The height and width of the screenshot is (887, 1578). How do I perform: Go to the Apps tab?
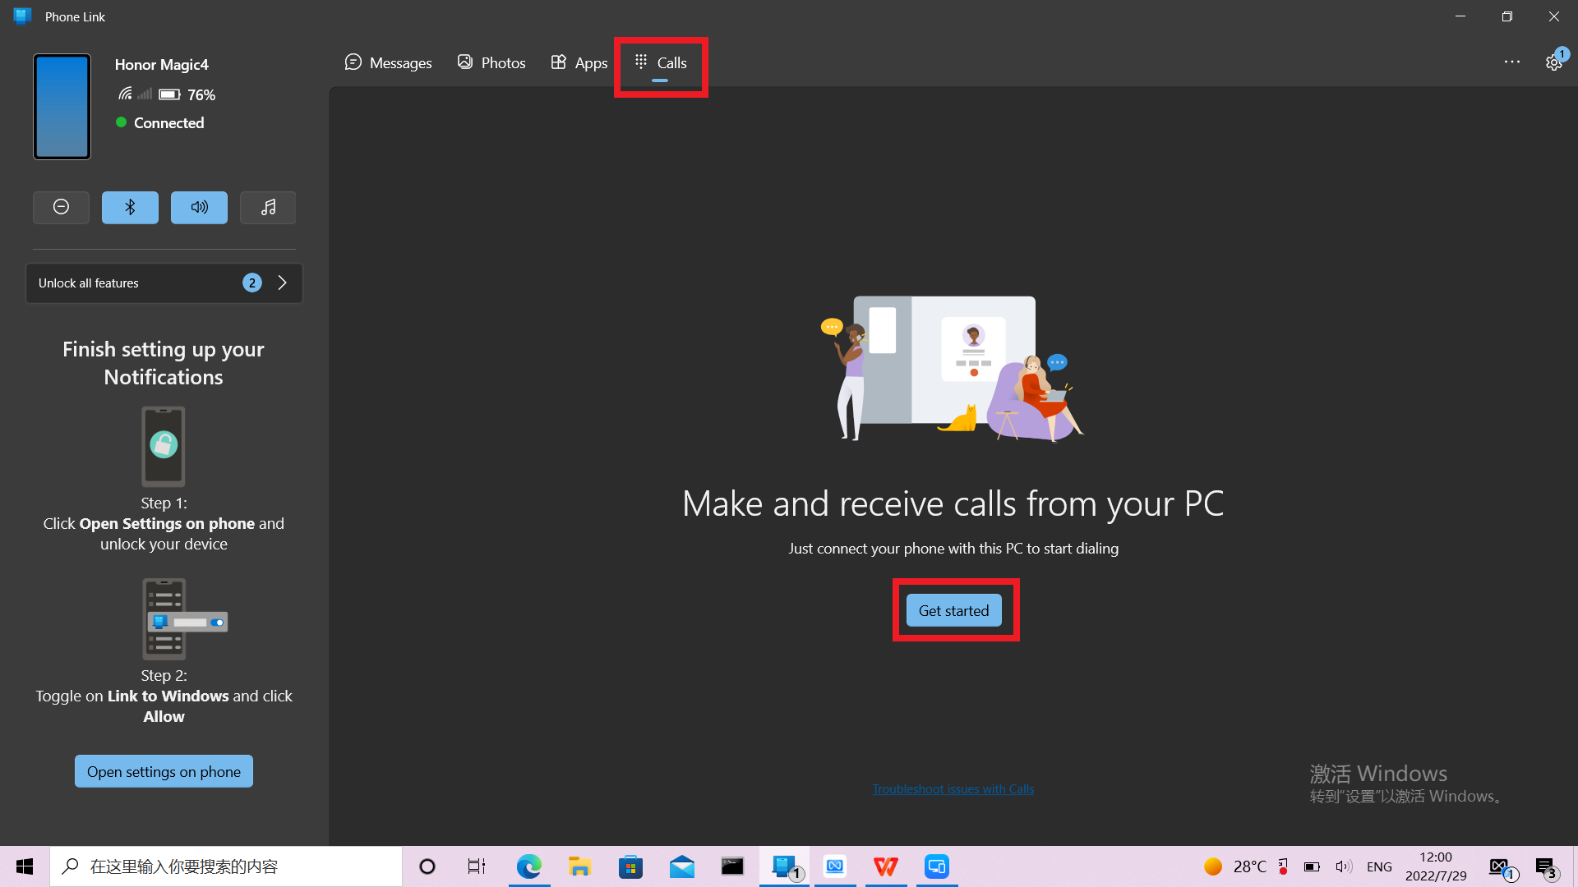click(579, 62)
